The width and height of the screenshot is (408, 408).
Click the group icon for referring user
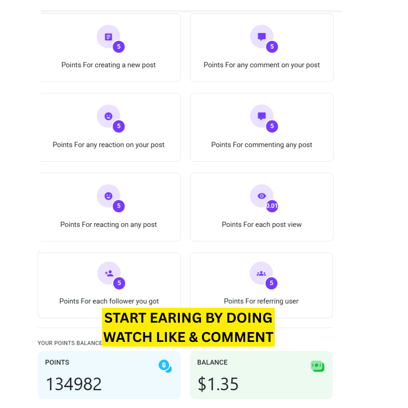pos(261,274)
